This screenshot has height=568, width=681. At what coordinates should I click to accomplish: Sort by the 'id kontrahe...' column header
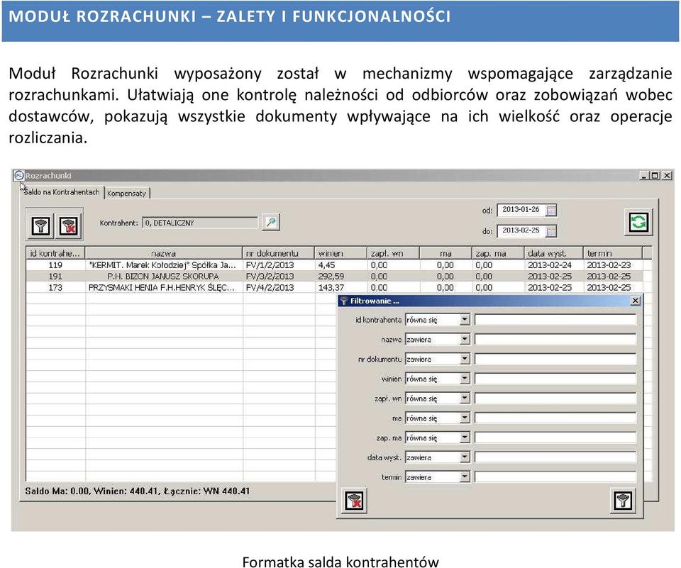tap(55, 253)
